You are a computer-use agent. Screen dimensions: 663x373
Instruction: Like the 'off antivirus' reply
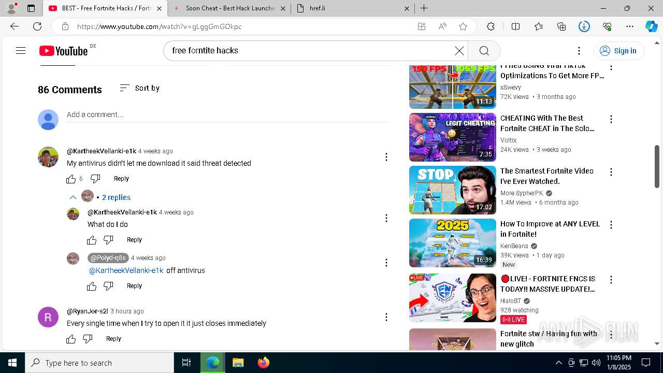coord(92,286)
